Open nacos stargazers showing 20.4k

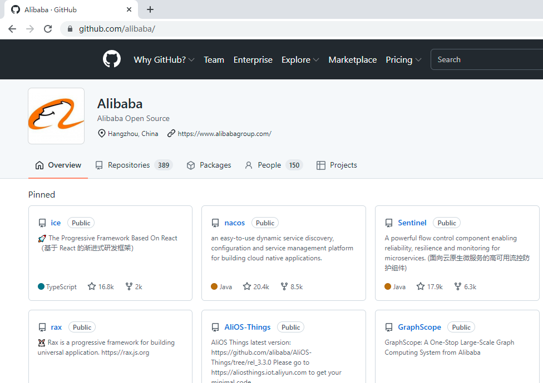[x=256, y=286]
